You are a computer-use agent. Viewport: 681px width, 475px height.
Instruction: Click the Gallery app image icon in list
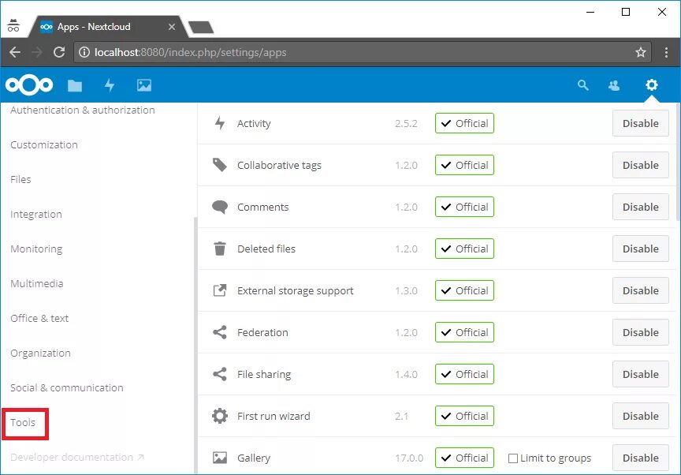pyautogui.click(x=220, y=458)
